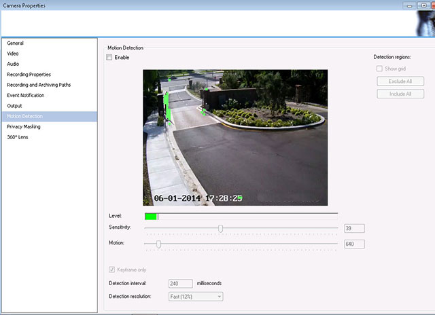Open Privacy Masking settings
This screenshot has height=315, width=435.
coord(24,126)
